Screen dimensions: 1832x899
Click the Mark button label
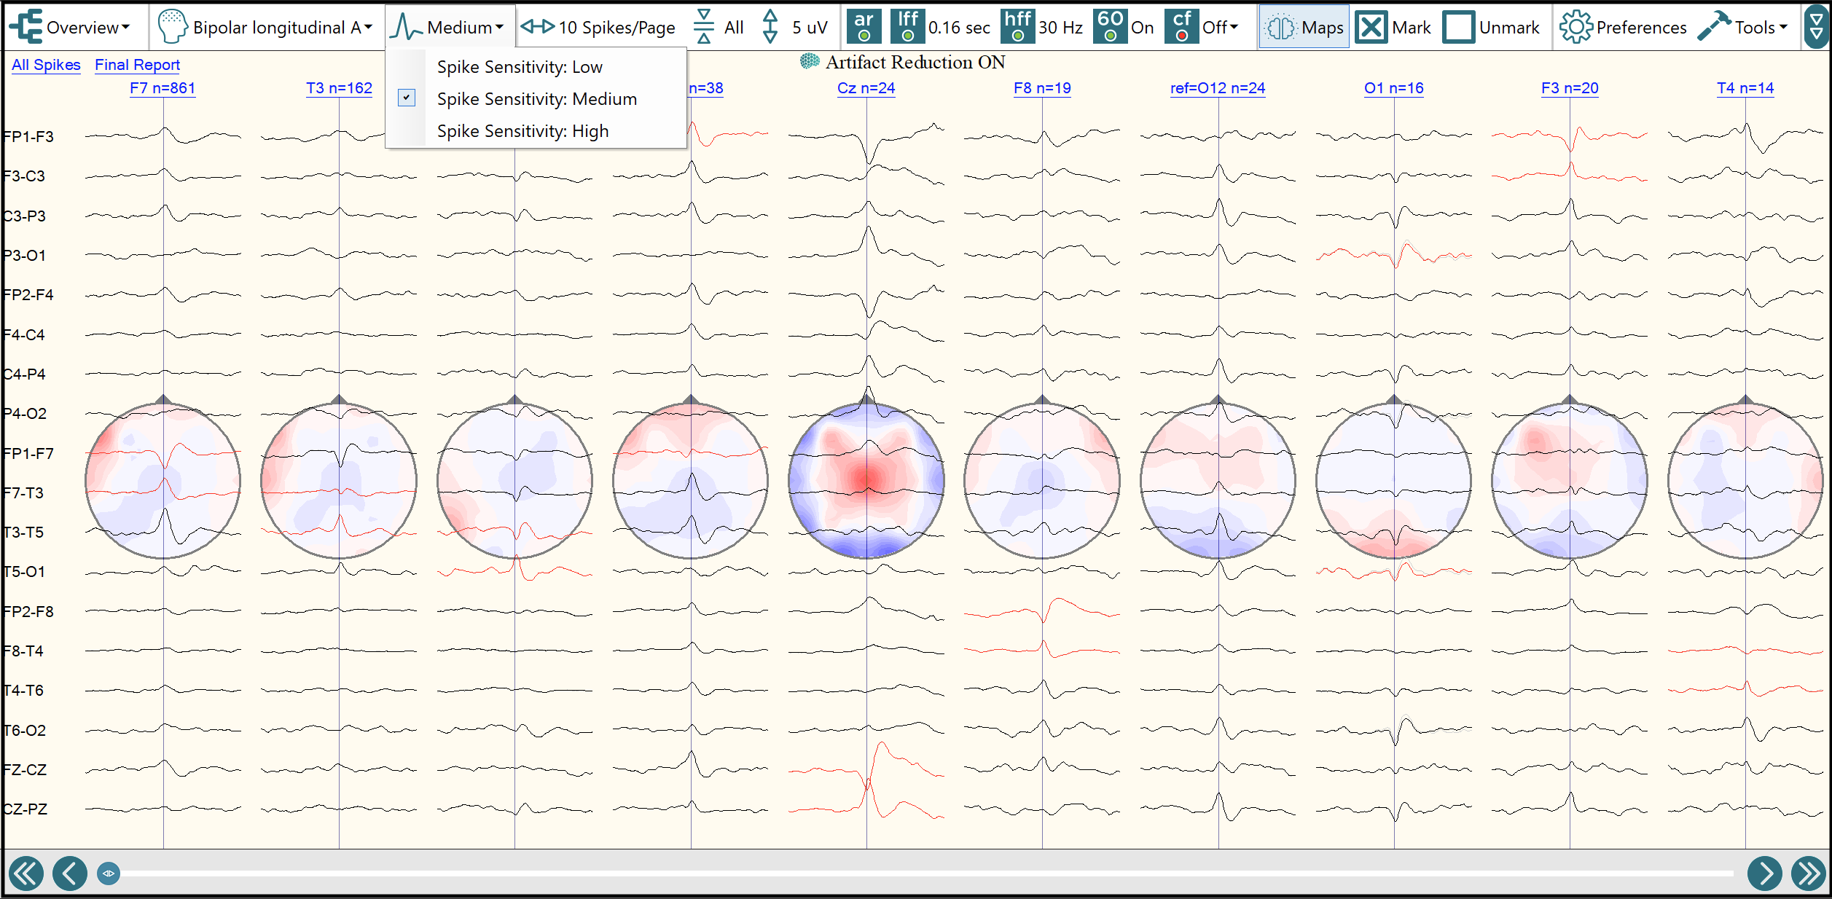[1412, 28]
